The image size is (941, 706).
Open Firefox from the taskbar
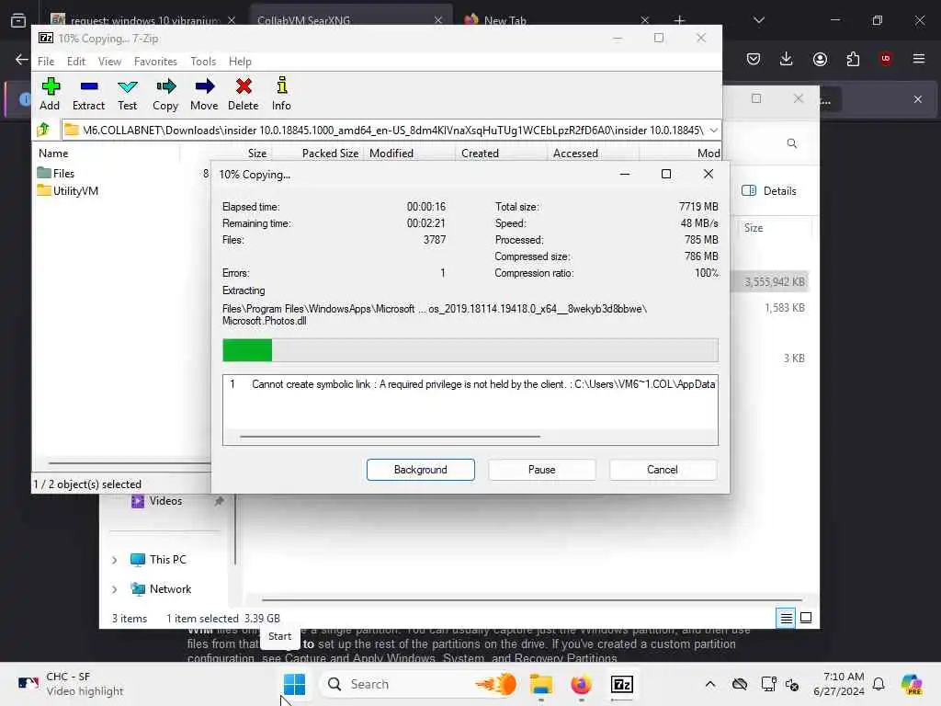(581, 684)
